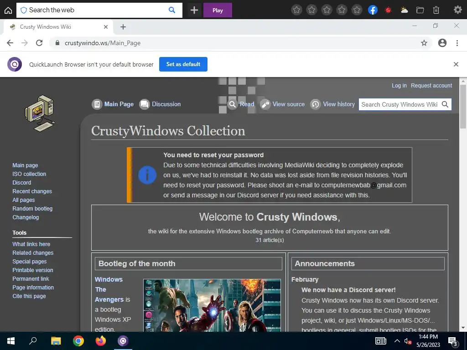Show hidden system tray icons
The height and width of the screenshot is (350, 467).
(x=397, y=341)
